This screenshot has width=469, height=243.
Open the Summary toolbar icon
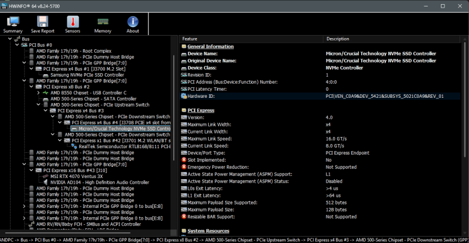click(x=13, y=22)
